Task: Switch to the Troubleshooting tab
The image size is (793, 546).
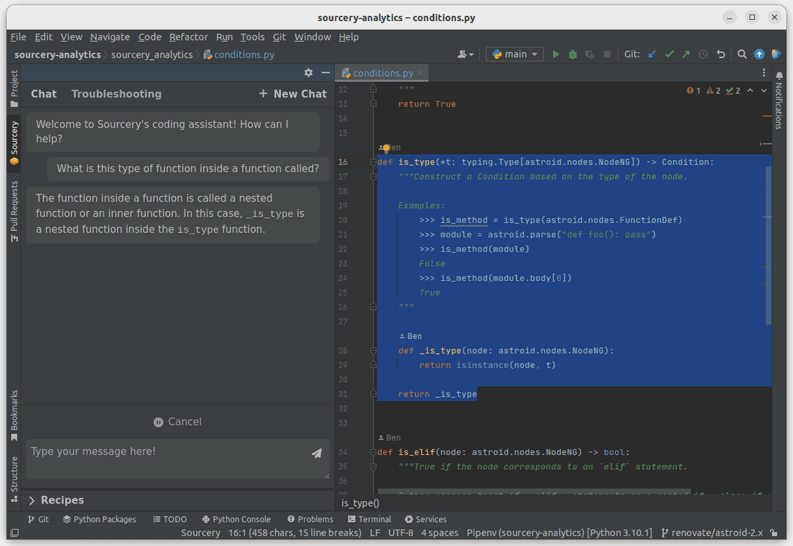Action: click(x=116, y=94)
